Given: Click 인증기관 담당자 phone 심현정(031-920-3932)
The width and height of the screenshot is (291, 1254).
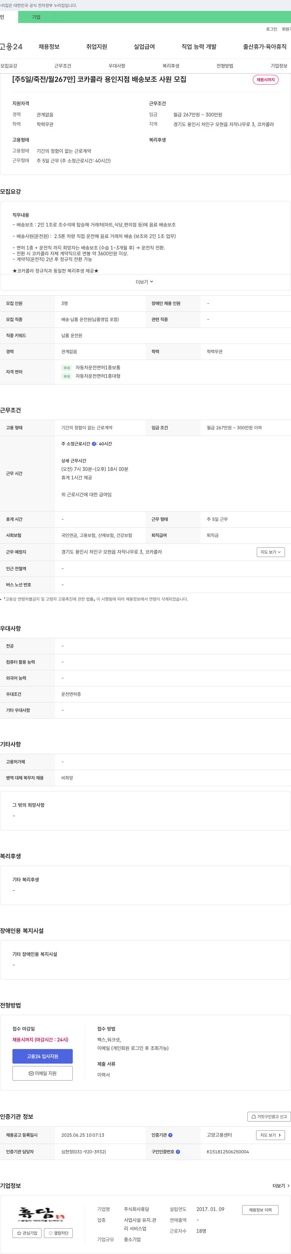Looking at the screenshot, I should (x=84, y=1152).
